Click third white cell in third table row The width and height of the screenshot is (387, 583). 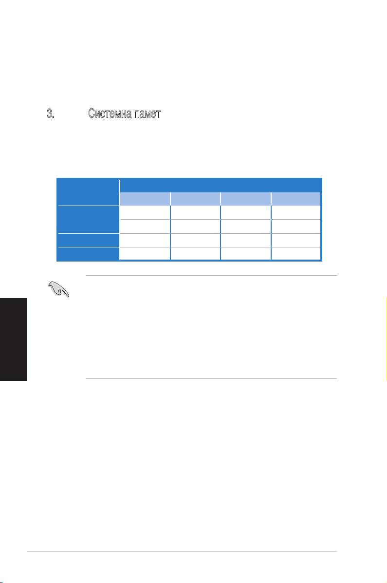[245, 240]
